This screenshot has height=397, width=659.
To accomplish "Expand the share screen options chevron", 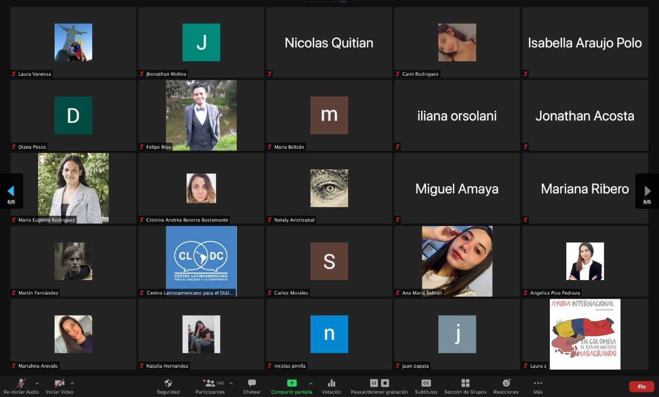I will click(310, 383).
